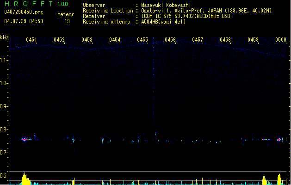Click the ICOM IC-575 53.7492 MHz USB text
Image resolution: width=291 pixels, height=185 pixels.
point(186,16)
